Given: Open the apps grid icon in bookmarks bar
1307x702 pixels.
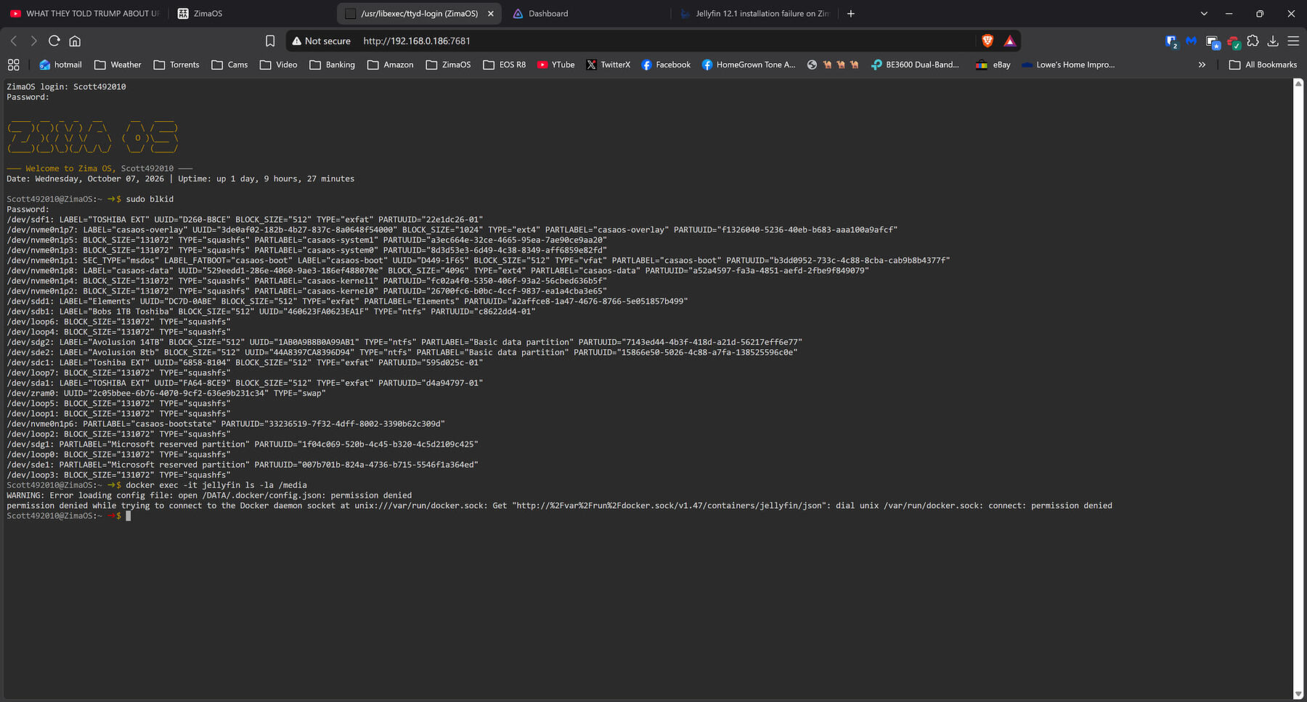Looking at the screenshot, I should 14,65.
